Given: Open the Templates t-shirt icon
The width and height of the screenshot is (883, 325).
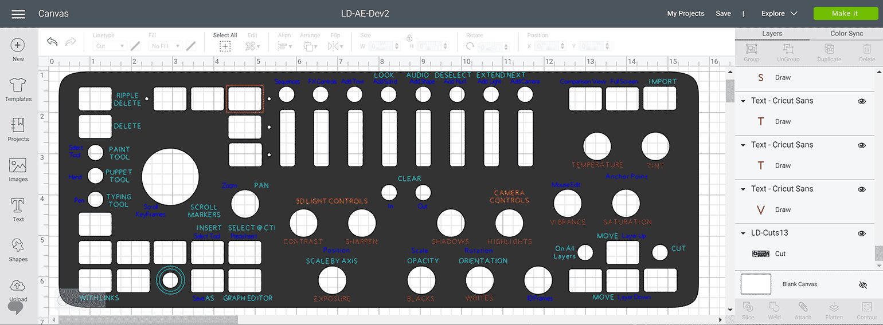Looking at the screenshot, I should point(18,85).
